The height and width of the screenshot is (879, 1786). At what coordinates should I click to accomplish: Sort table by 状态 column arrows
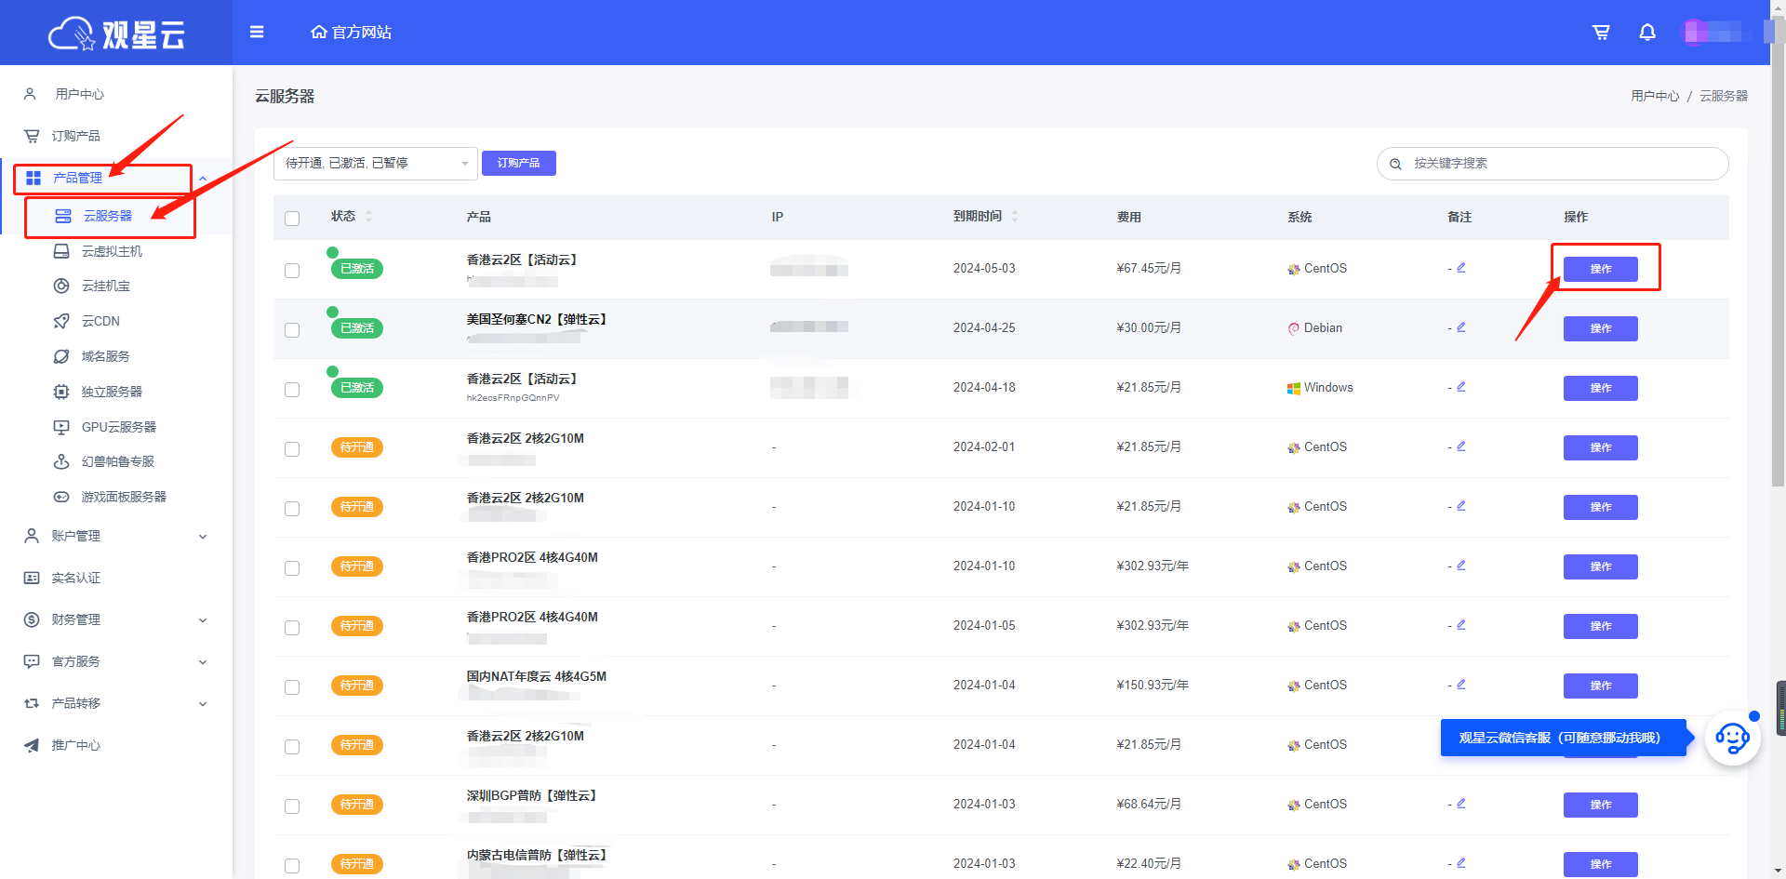[368, 216]
